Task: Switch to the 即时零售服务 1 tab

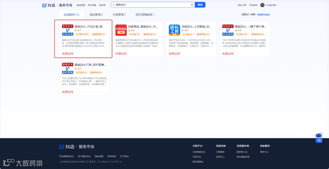Action: tap(145, 15)
